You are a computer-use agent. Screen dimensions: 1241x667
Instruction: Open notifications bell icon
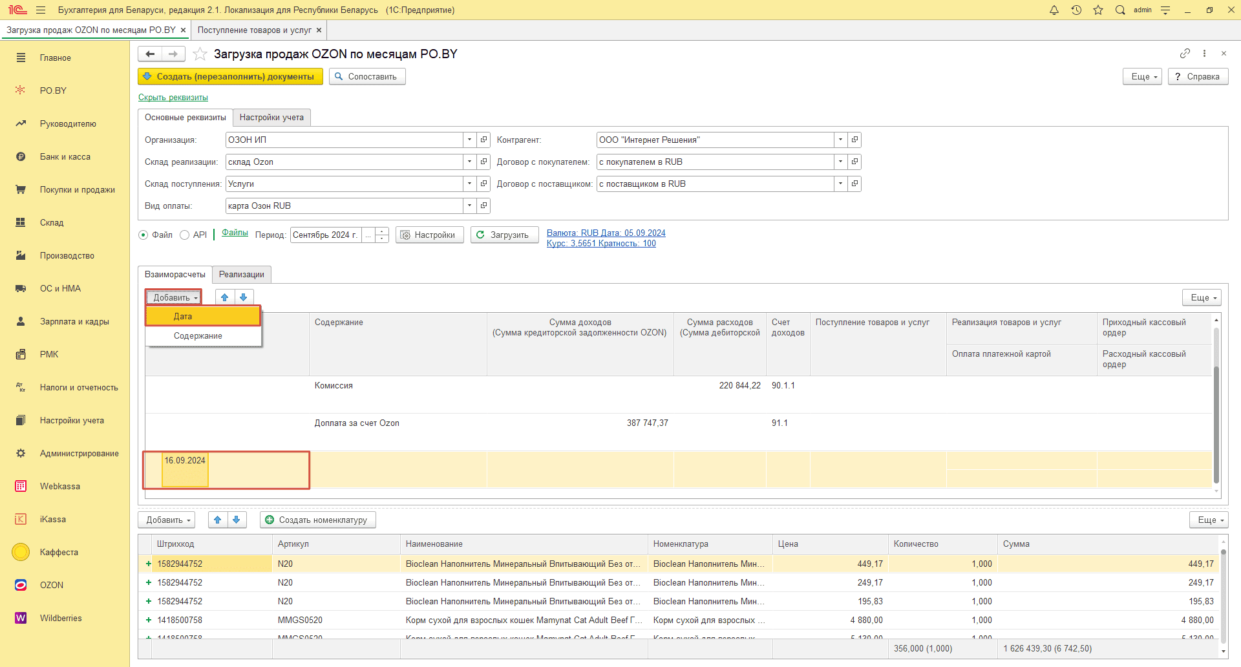coord(1054,10)
